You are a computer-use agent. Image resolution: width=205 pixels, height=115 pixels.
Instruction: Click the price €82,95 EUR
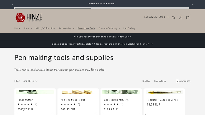[x=68, y=109]
